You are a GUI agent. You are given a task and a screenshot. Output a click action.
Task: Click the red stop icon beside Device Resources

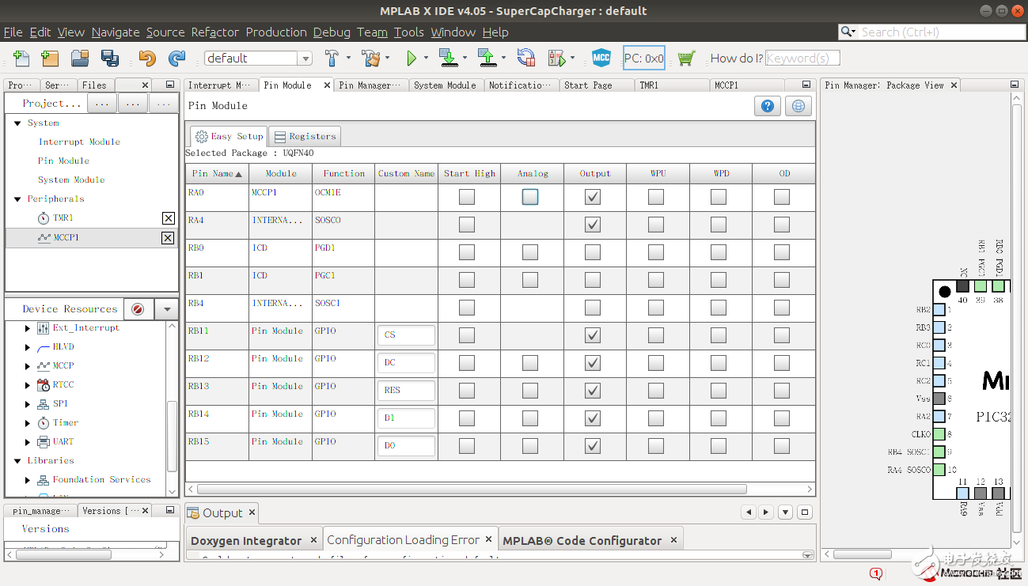138,309
